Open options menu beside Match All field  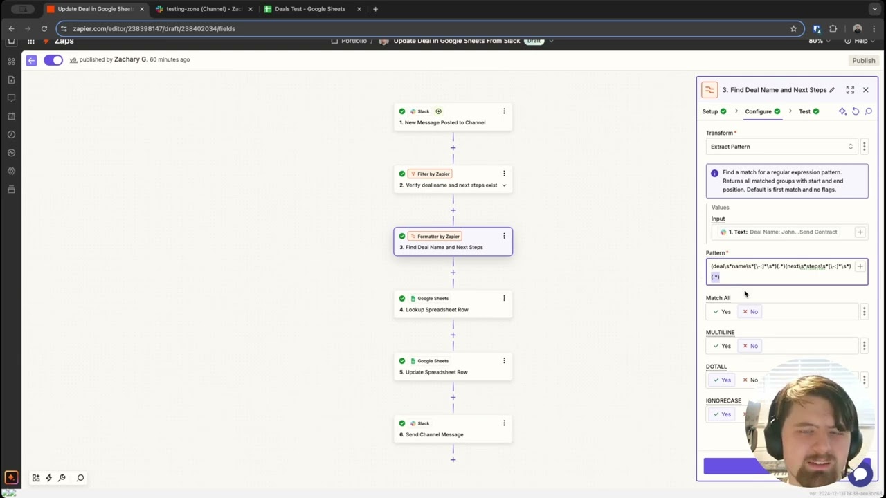click(x=864, y=312)
